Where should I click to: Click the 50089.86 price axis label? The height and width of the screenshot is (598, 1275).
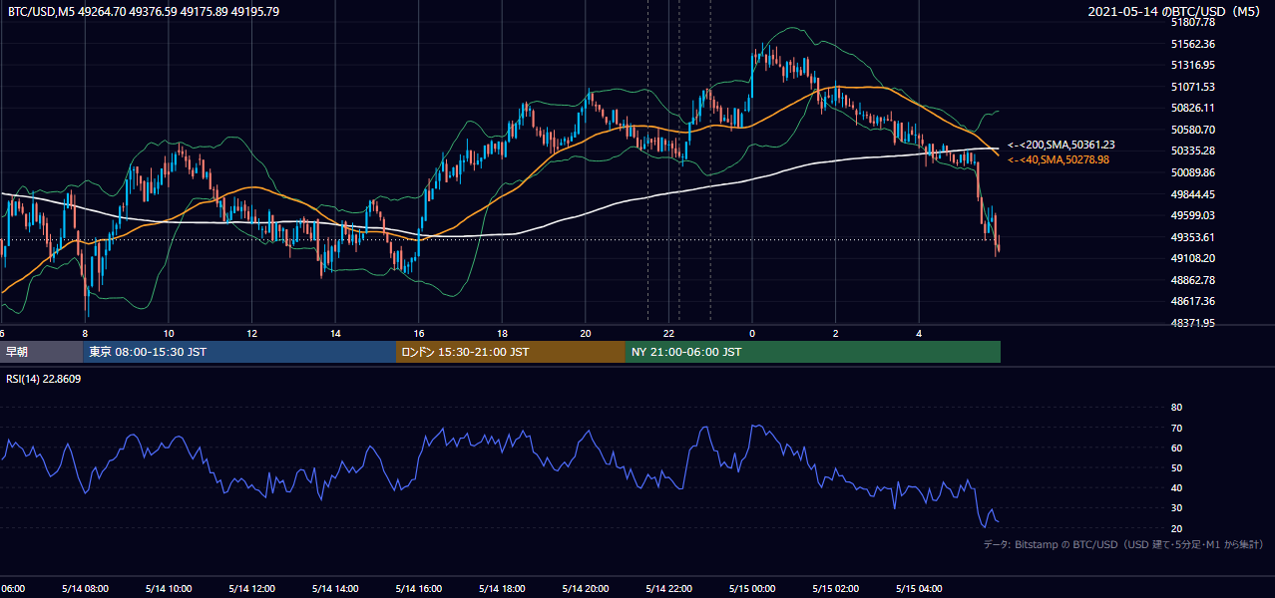tap(1192, 172)
